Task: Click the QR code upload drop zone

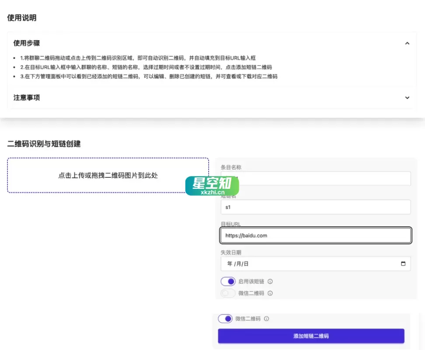Action: click(x=108, y=175)
